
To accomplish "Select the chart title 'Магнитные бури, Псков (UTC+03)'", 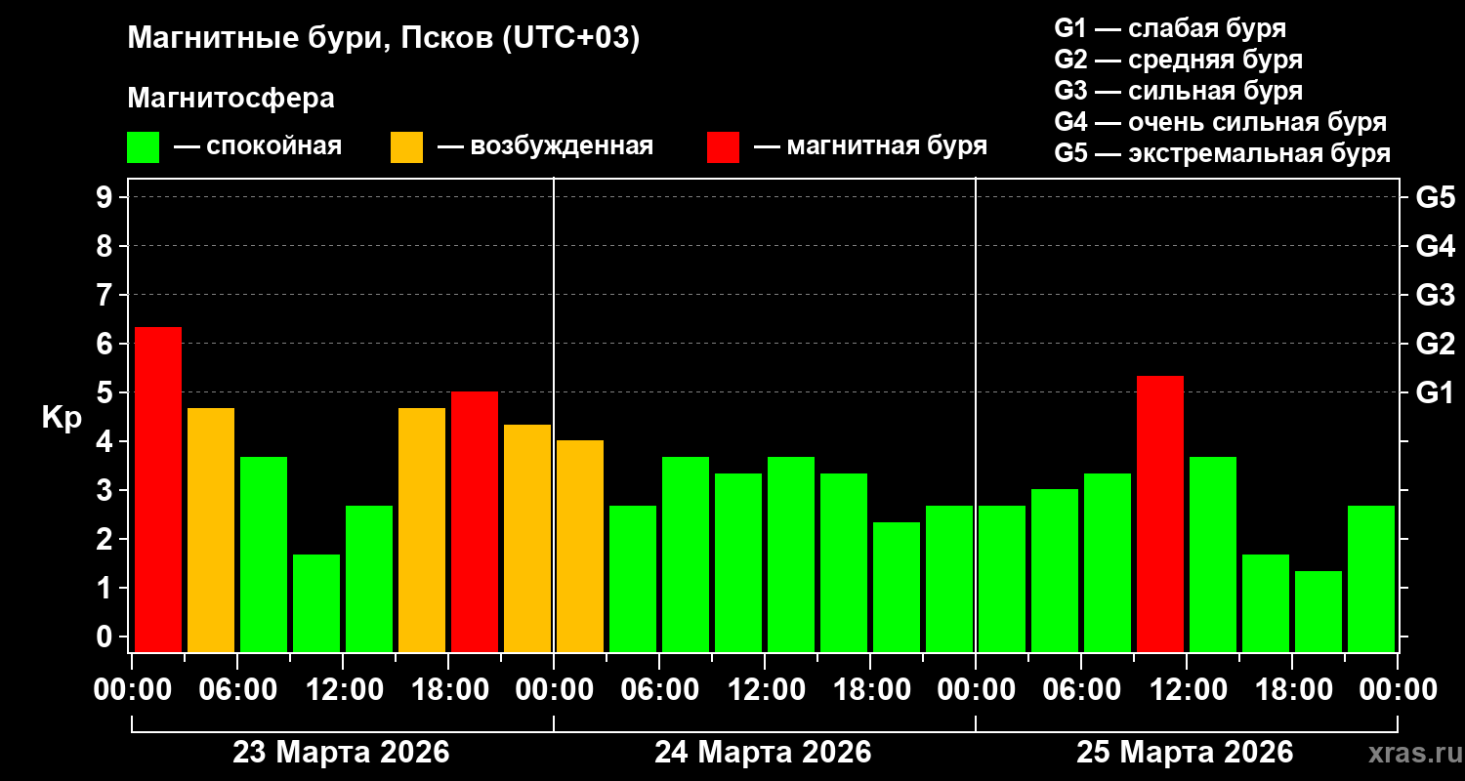I will [x=384, y=39].
